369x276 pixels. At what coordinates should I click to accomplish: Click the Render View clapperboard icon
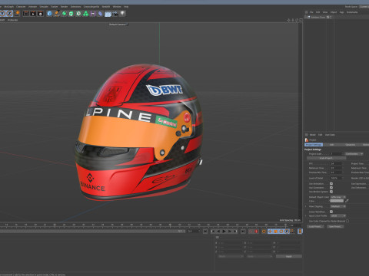tap(26, 14)
